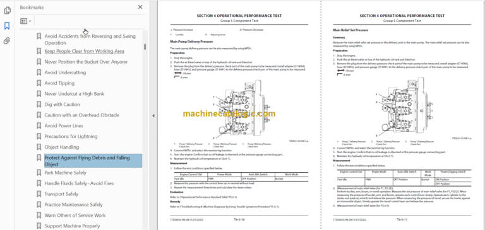Click bookmark icon beside Transport Safely
This screenshot has height=230, width=485.
(39, 194)
